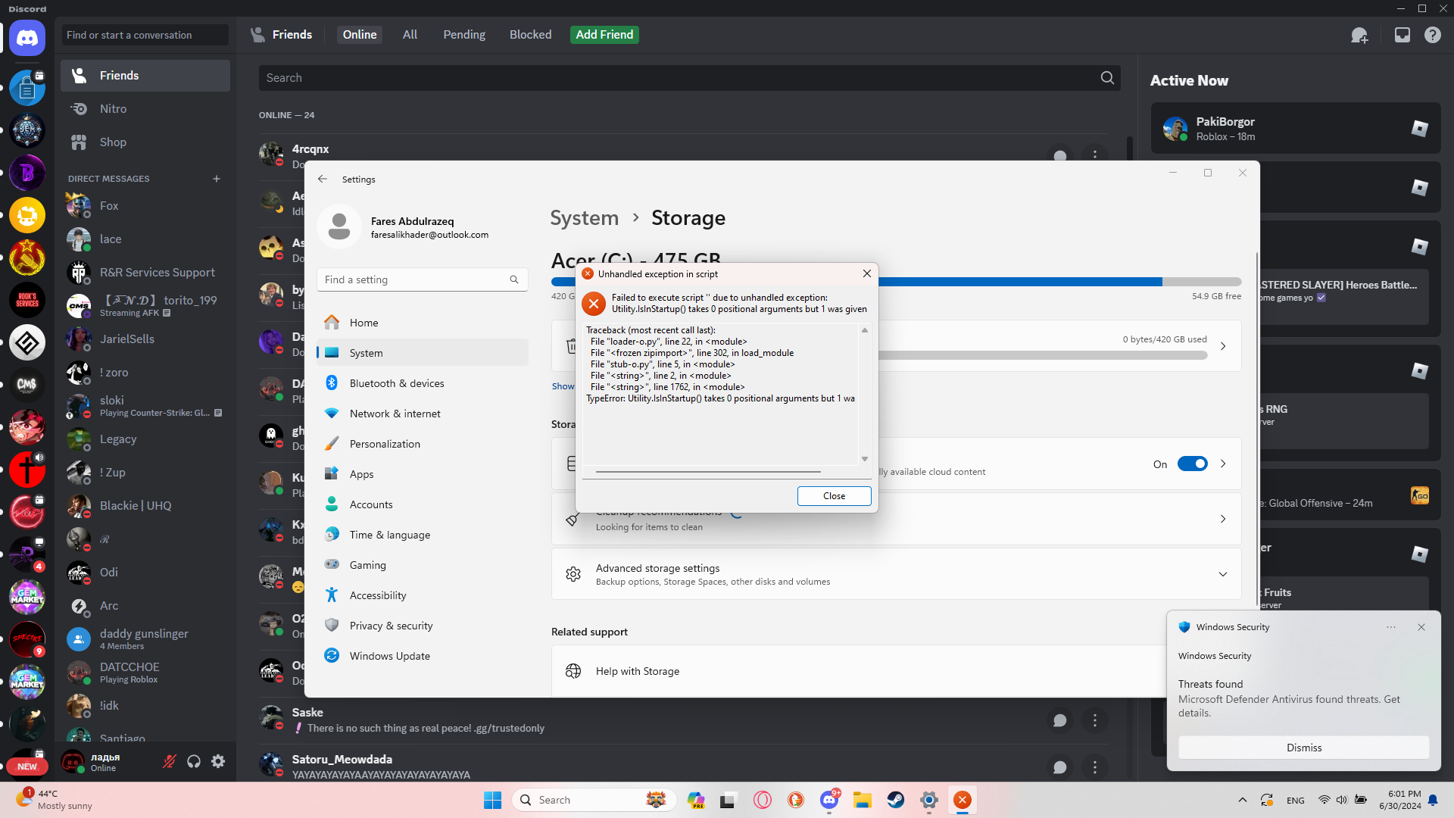1454x818 pixels.
Task: Switch to the Blocked friends tab
Action: tap(530, 35)
